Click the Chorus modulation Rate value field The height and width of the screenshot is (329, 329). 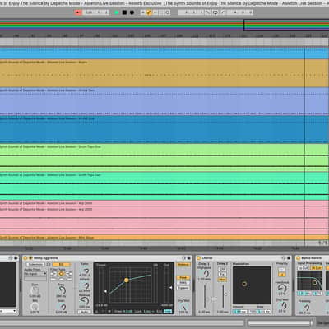(263, 312)
